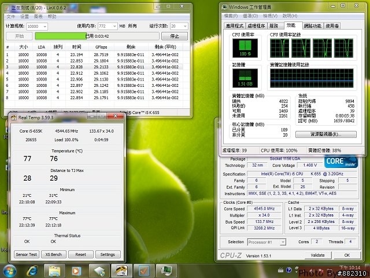
Task: Click the 1.408 V Core Voltage value
Action: 310,165
